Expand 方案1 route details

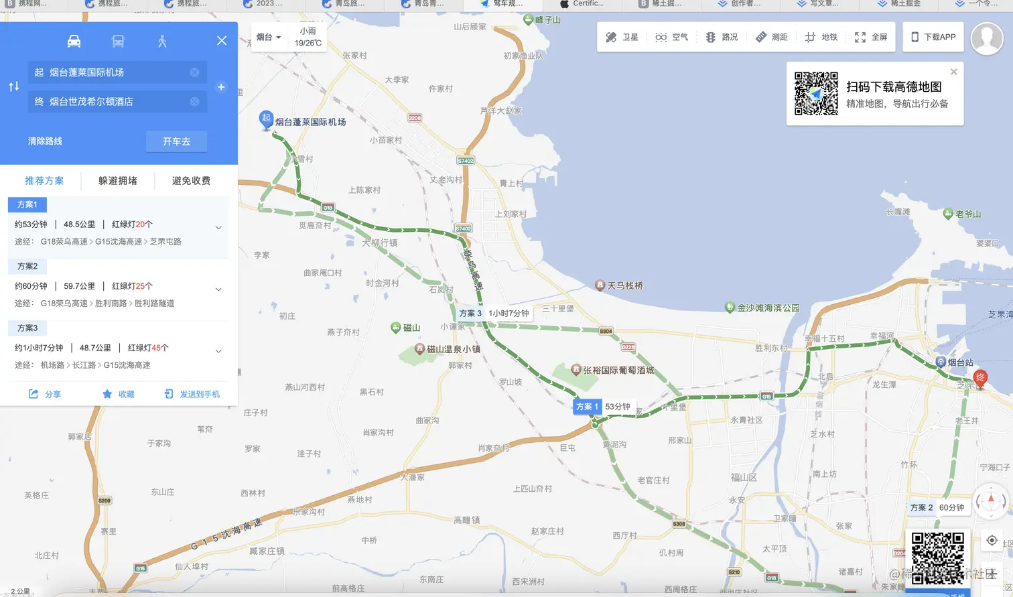click(x=218, y=228)
